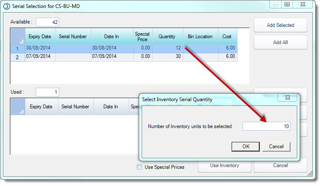Screen dimensions: 322x186
Task: Click the select-all corner of Used grid
Action: (18, 107)
